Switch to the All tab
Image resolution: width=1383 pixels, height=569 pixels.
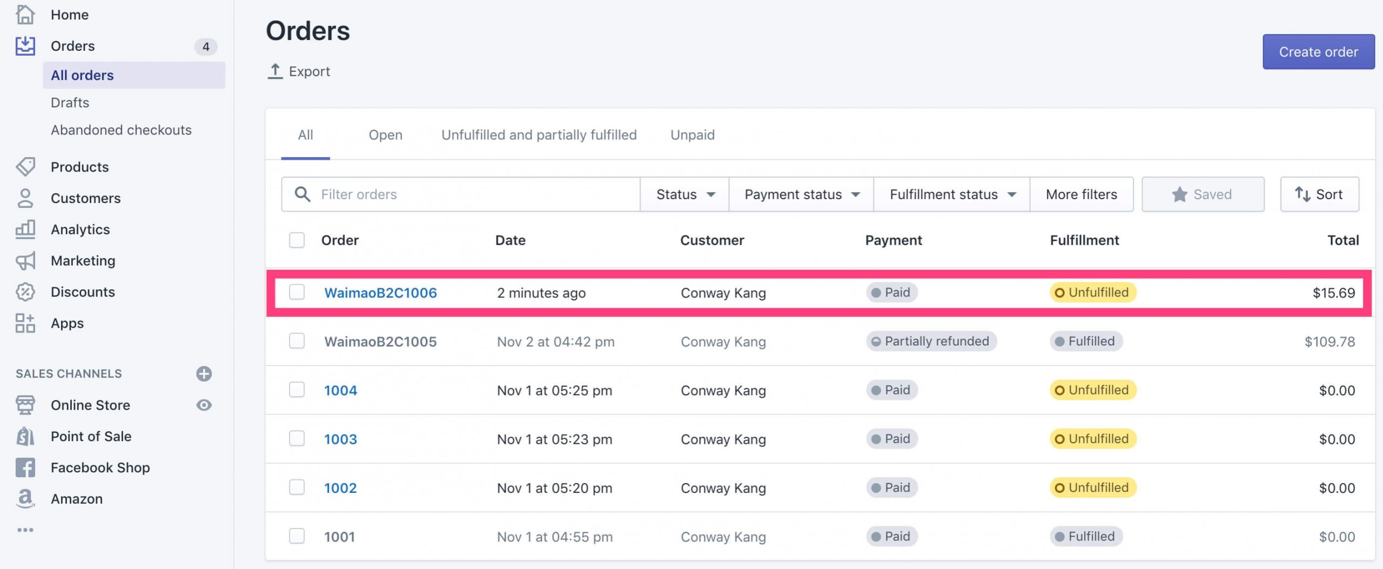305,135
